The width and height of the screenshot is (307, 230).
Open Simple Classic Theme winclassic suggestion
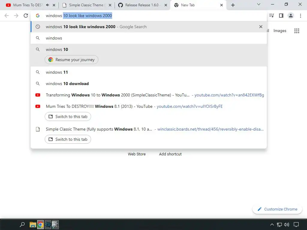point(149,129)
